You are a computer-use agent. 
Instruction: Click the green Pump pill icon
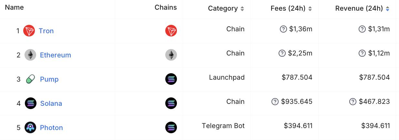pos(30,79)
